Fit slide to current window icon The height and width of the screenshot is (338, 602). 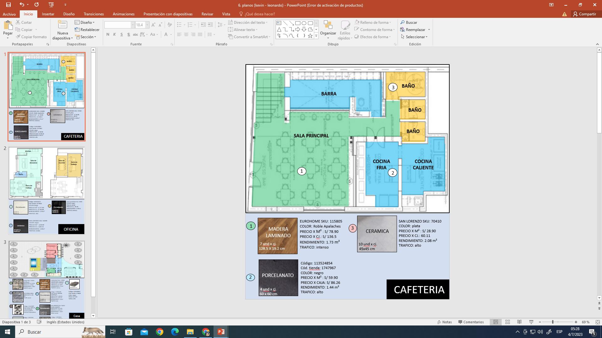click(x=598, y=322)
